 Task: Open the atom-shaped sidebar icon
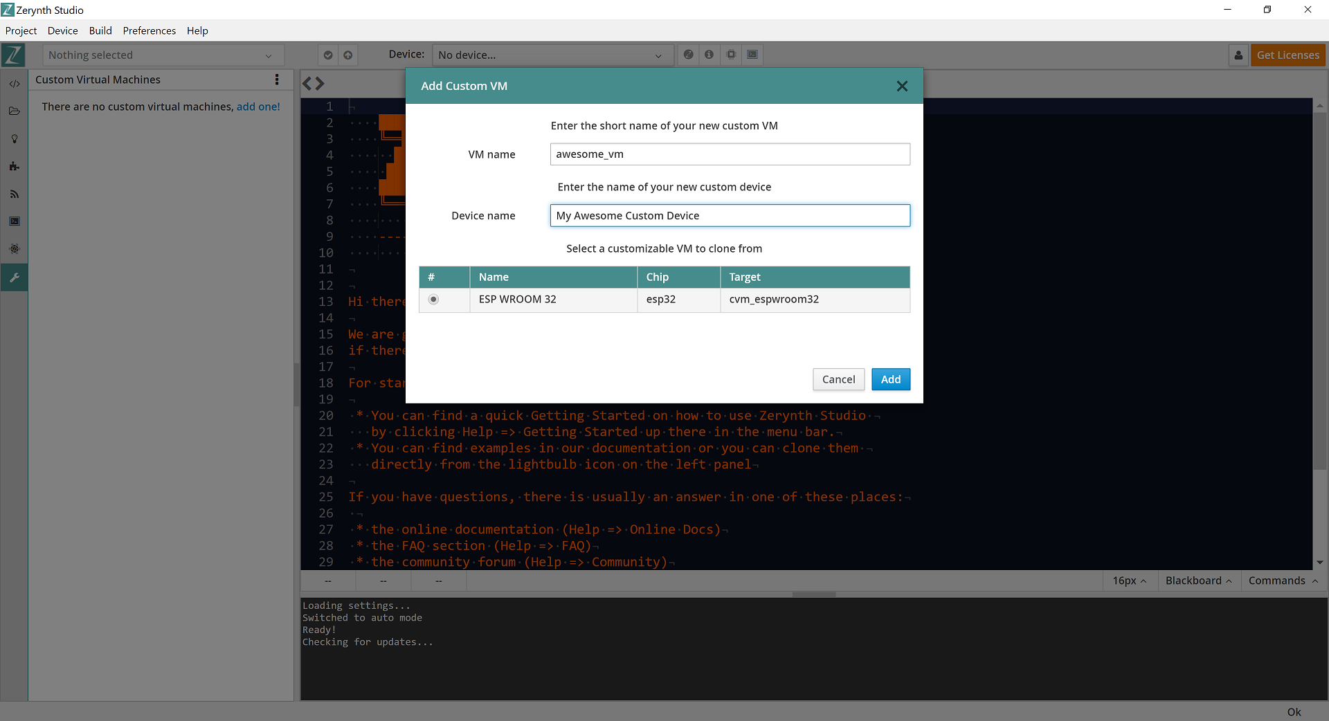(x=14, y=249)
